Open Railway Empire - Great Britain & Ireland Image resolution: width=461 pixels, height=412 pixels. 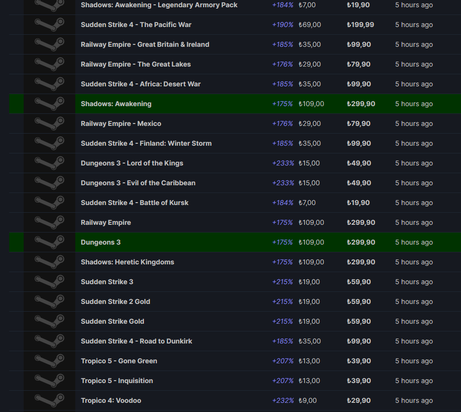(x=145, y=44)
